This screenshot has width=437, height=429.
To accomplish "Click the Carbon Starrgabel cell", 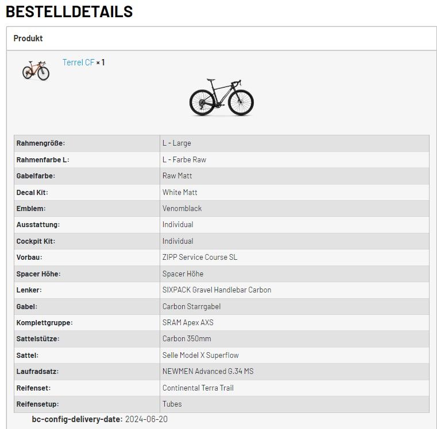I will tap(191, 306).
